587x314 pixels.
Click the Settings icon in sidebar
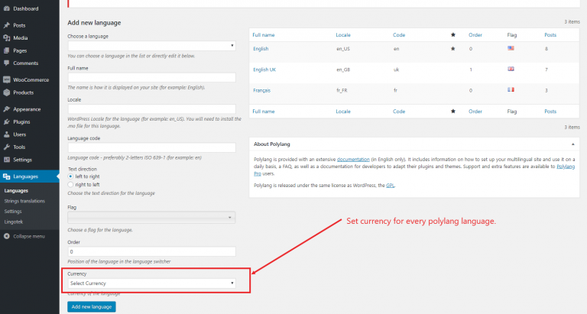[7, 160]
